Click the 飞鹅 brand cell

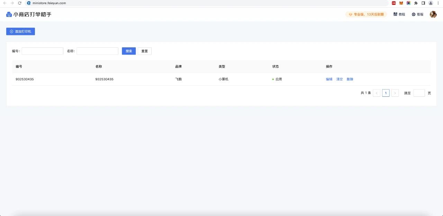pyautogui.click(x=178, y=79)
